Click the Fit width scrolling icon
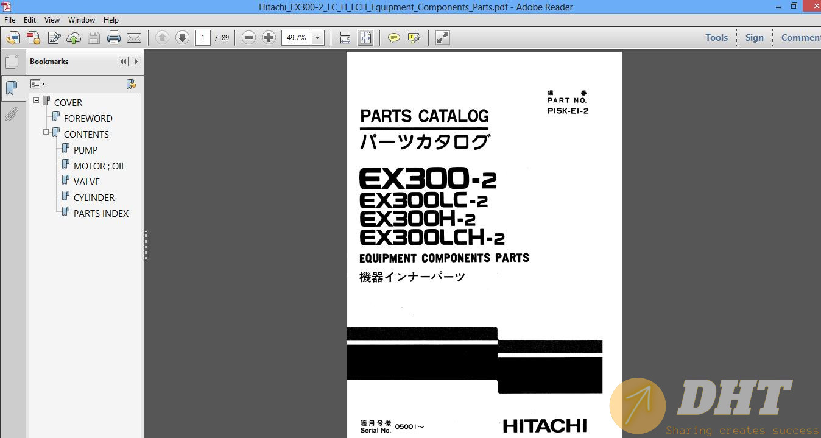Image resolution: width=821 pixels, height=438 pixels. [345, 38]
